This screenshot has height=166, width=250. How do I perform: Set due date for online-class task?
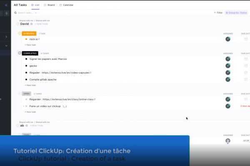coord(246,99)
